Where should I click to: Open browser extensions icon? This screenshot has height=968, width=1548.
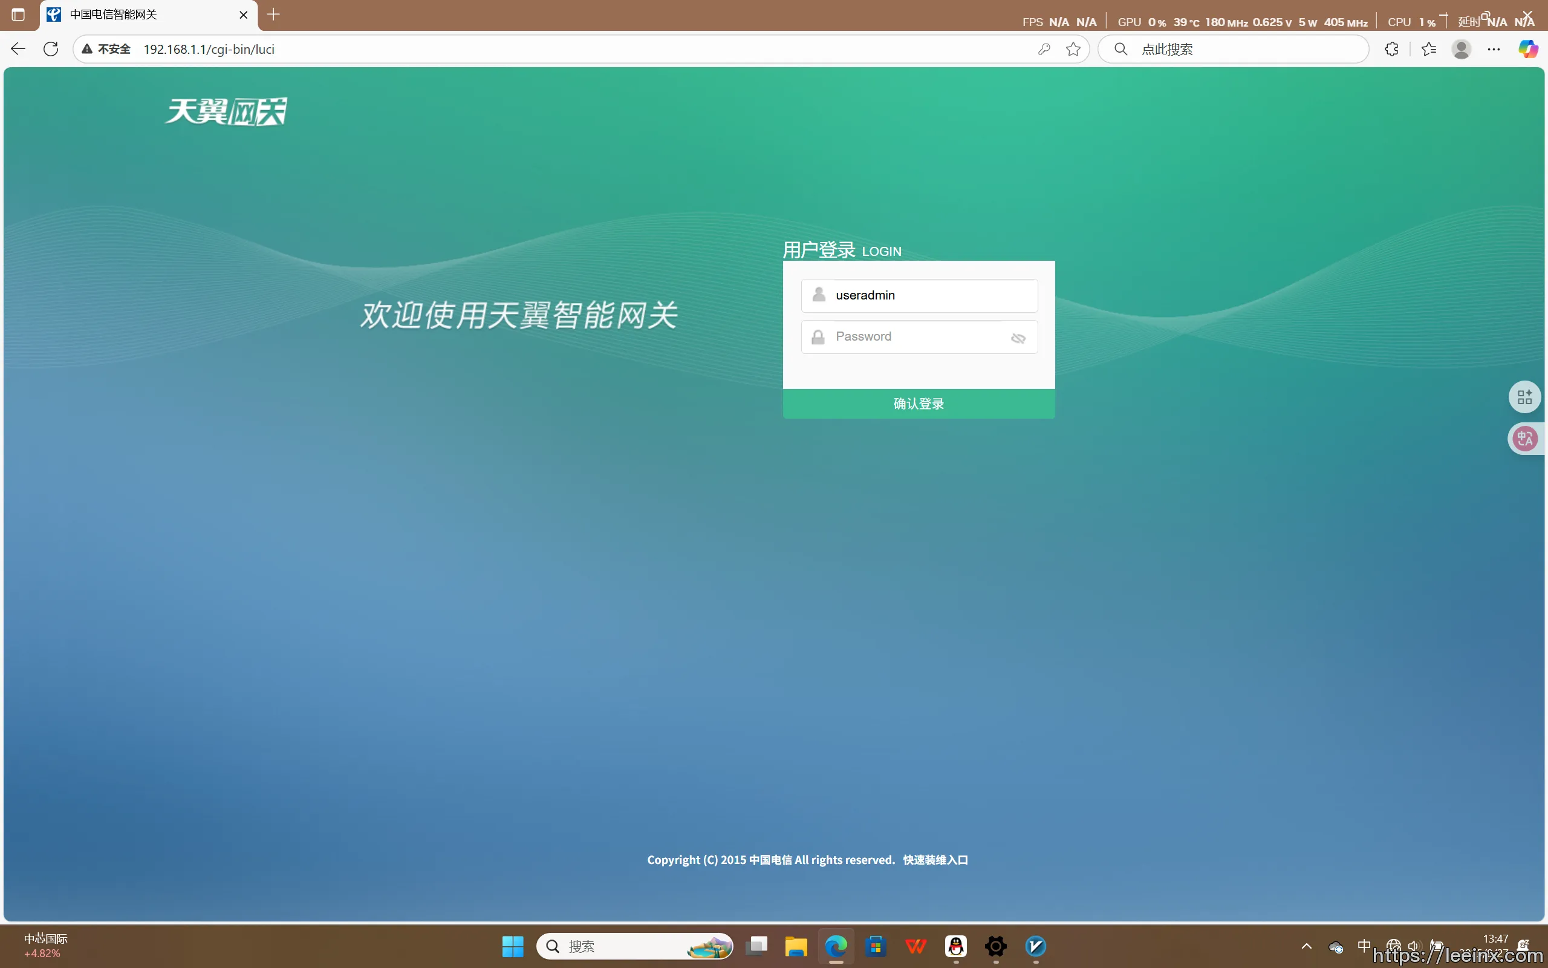coord(1391,48)
